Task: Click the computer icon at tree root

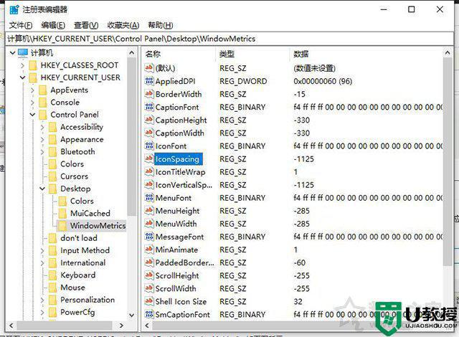Action: coord(23,52)
